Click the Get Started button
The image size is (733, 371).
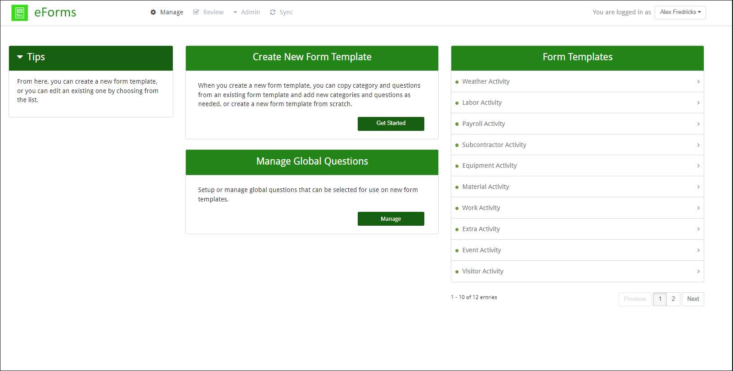(391, 124)
